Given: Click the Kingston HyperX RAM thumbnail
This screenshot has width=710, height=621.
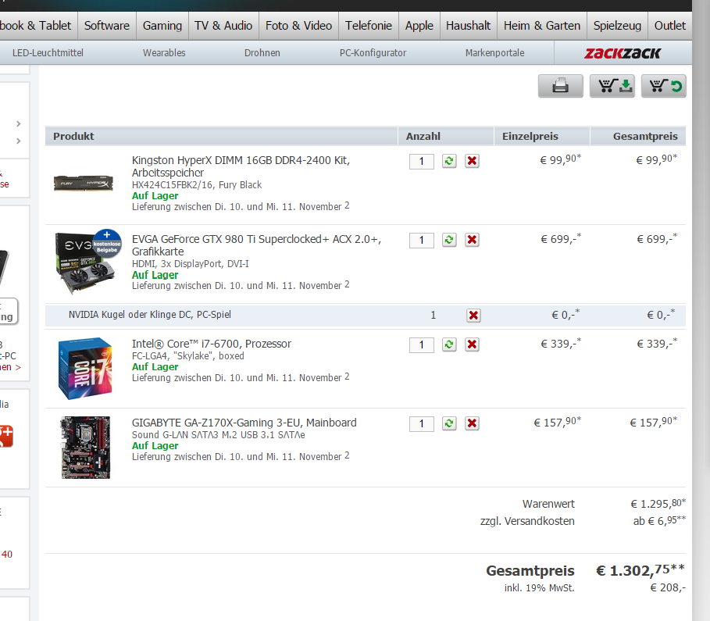Looking at the screenshot, I should (84, 183).
